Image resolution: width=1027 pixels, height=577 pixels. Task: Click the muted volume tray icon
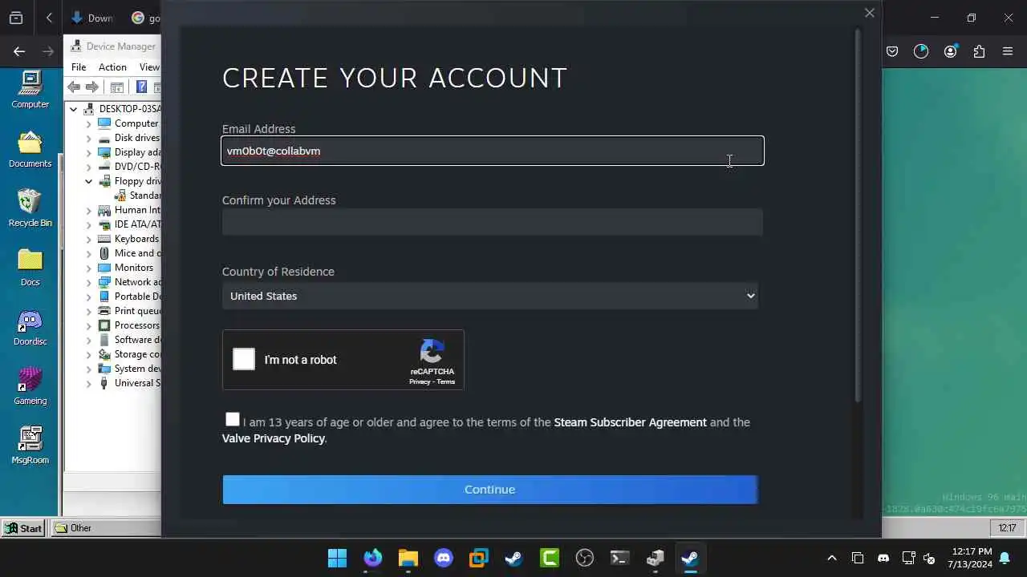(x=929, y=558)
